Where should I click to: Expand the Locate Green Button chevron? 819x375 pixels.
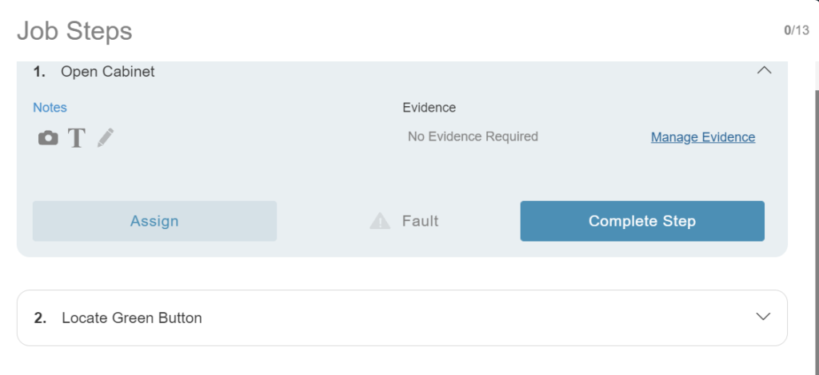764,317
